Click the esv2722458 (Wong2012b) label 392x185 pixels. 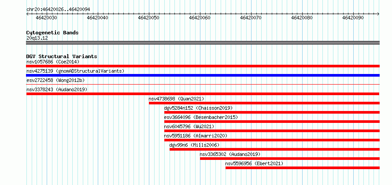coord(55,80)
